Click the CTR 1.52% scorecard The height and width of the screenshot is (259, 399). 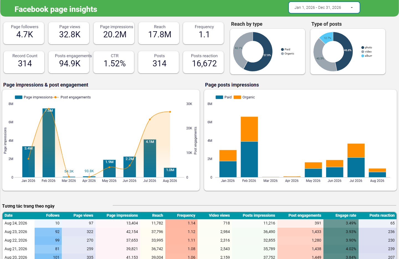click(114, 62)
